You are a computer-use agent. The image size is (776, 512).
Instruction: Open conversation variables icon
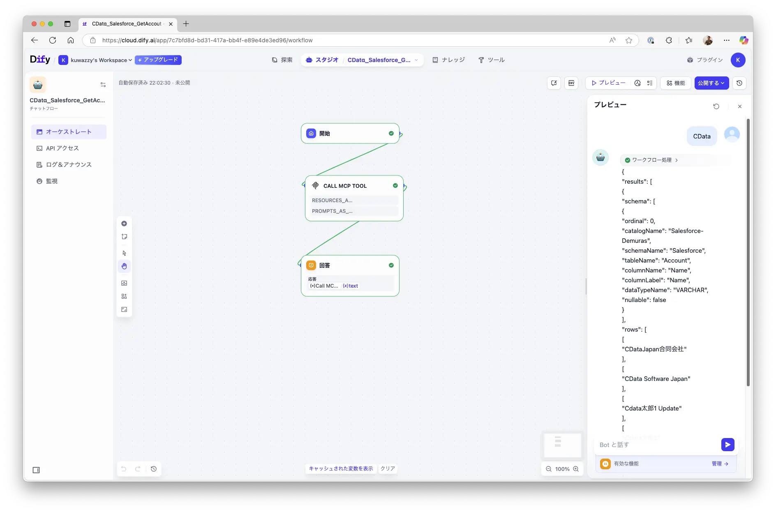tap(554, 83)
